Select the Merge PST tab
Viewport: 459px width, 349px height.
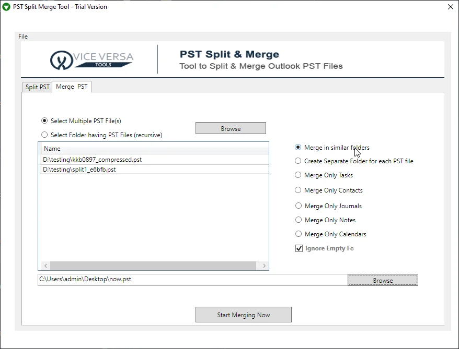pyautogui.click(x=72, y=87)
